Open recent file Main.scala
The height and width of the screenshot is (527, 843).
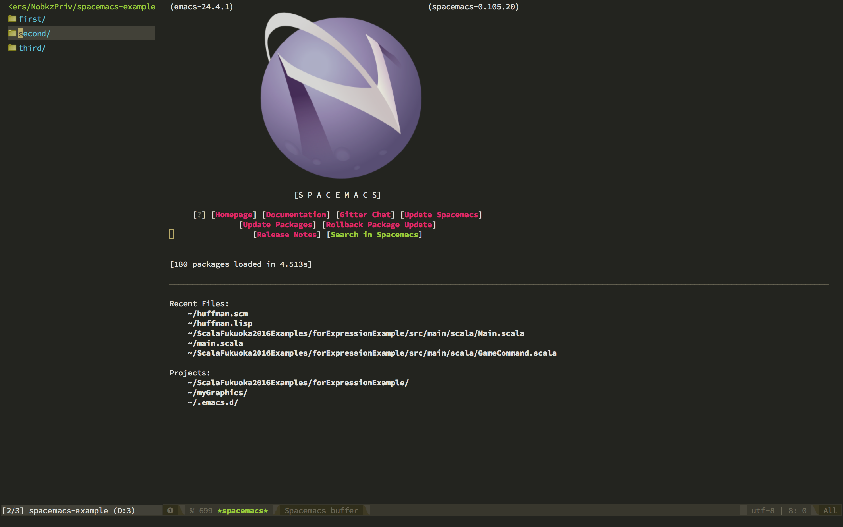[x=356, y=334]
